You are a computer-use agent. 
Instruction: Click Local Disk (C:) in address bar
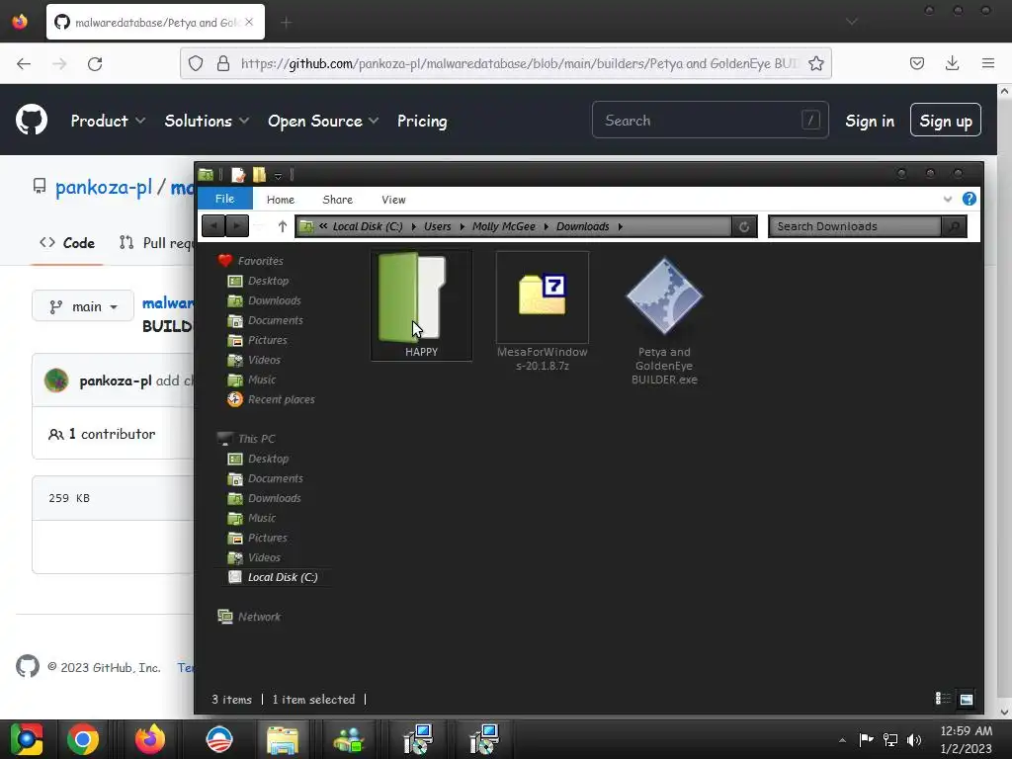pos(368,226)
